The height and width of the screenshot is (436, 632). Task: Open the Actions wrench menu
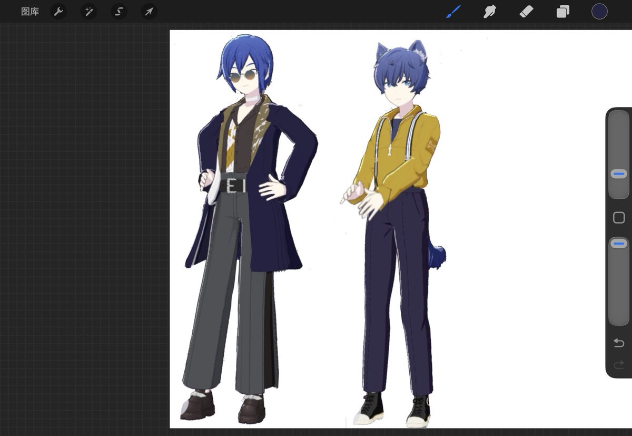click(58, 12)
